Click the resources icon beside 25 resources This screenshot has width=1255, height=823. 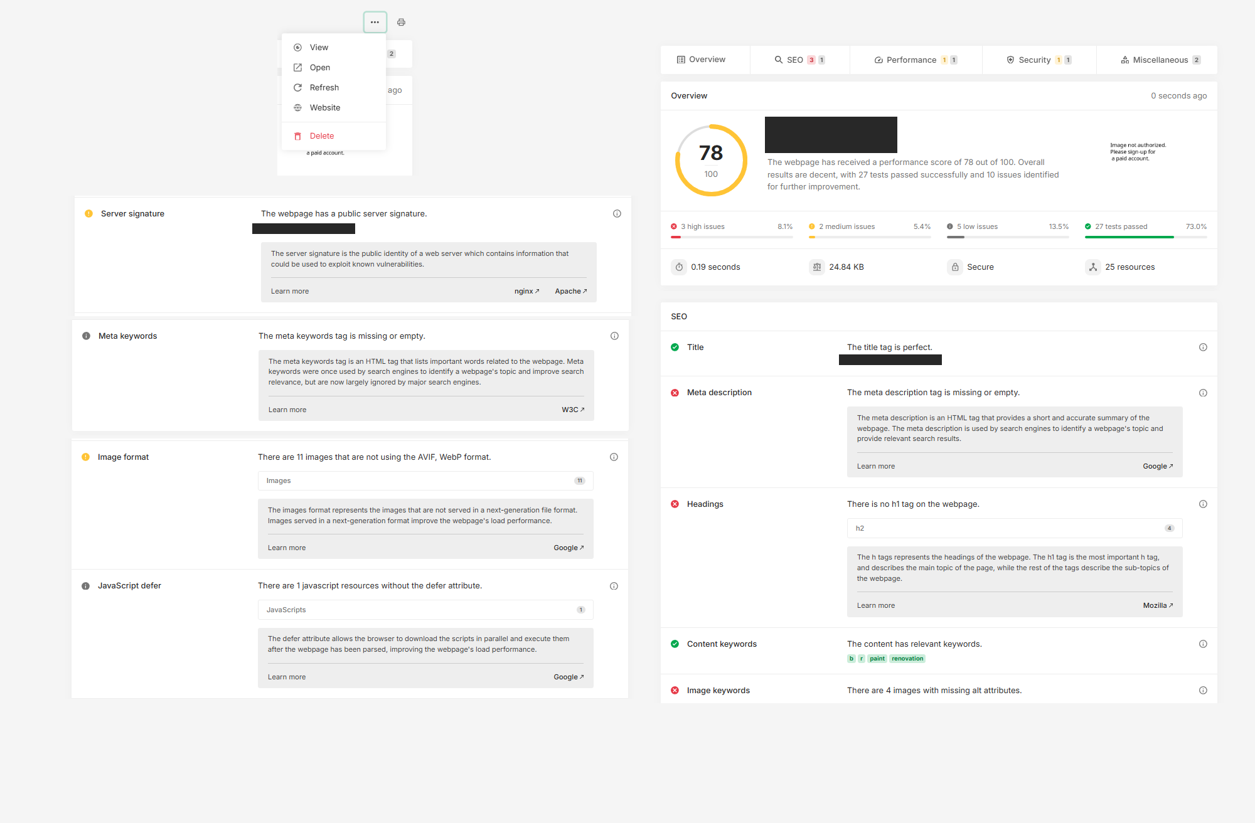pyautogui.click(x=1093, y=267)
